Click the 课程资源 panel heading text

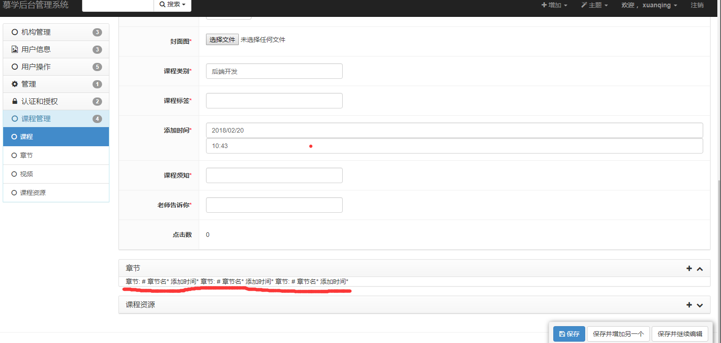tap(140, 305)
